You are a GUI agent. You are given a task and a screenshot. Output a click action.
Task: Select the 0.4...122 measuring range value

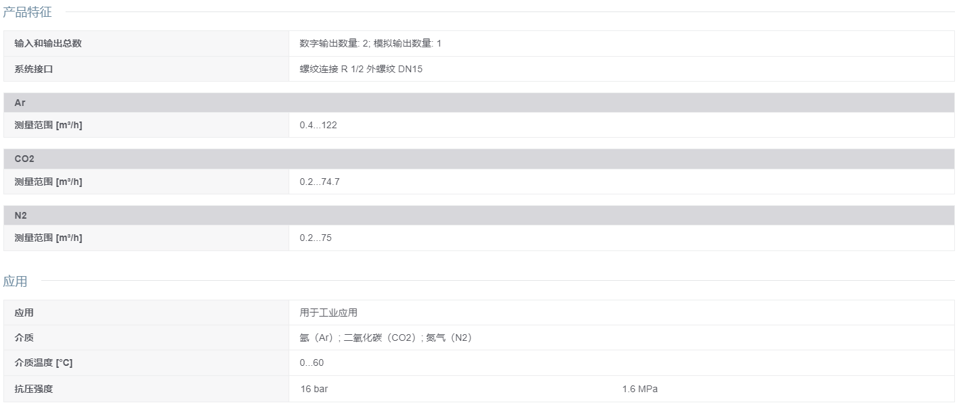pyautogui.click(x=318, y=125)
